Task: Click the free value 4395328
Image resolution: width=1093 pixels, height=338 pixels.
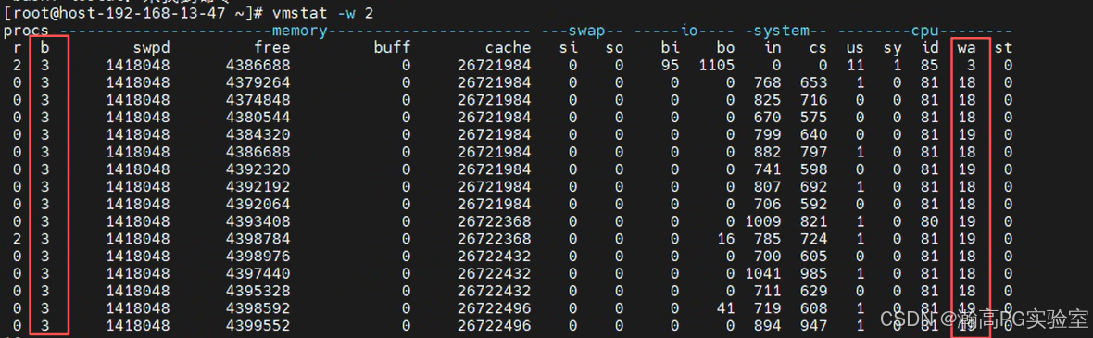Action: (258, 292)
